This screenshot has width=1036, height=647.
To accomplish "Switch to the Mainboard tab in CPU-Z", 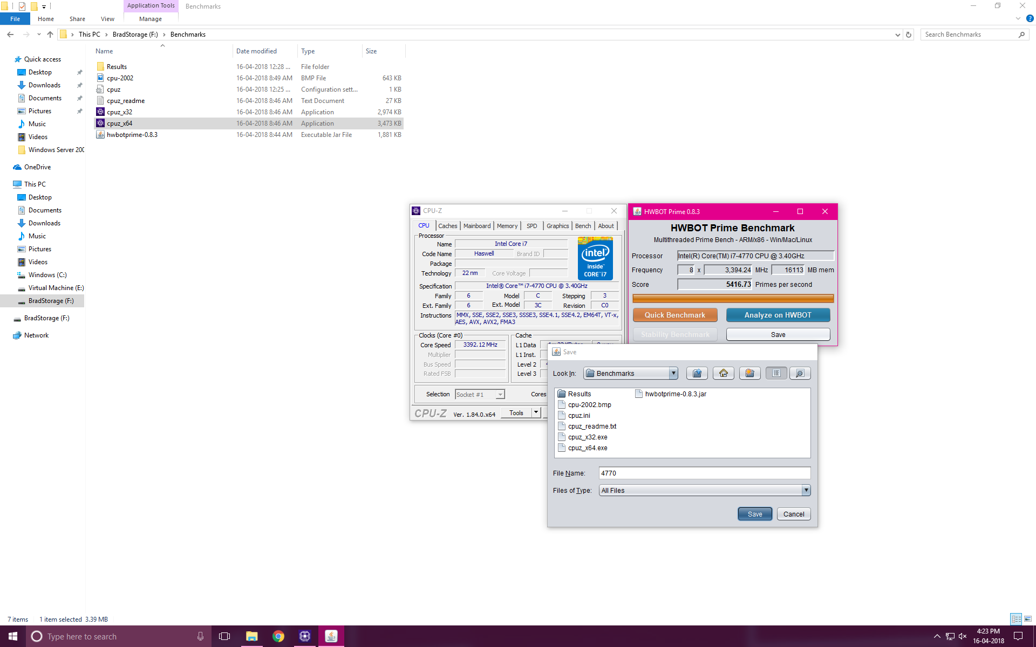I will tap(477, 226).
